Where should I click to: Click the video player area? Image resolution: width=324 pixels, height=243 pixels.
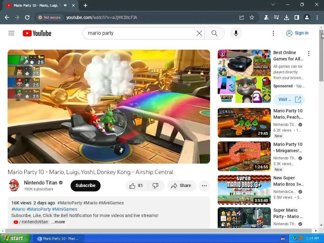coord(109,107)
